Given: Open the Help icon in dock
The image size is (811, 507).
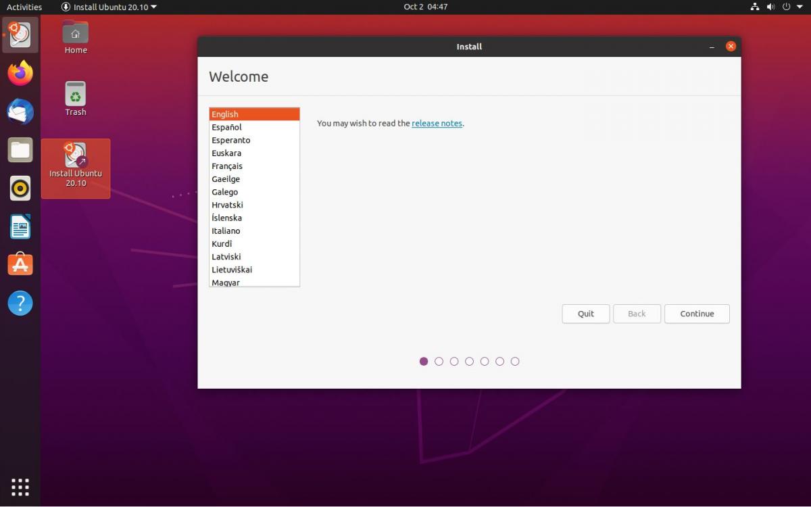Looking at the screenshot, I should coord(20,303).
